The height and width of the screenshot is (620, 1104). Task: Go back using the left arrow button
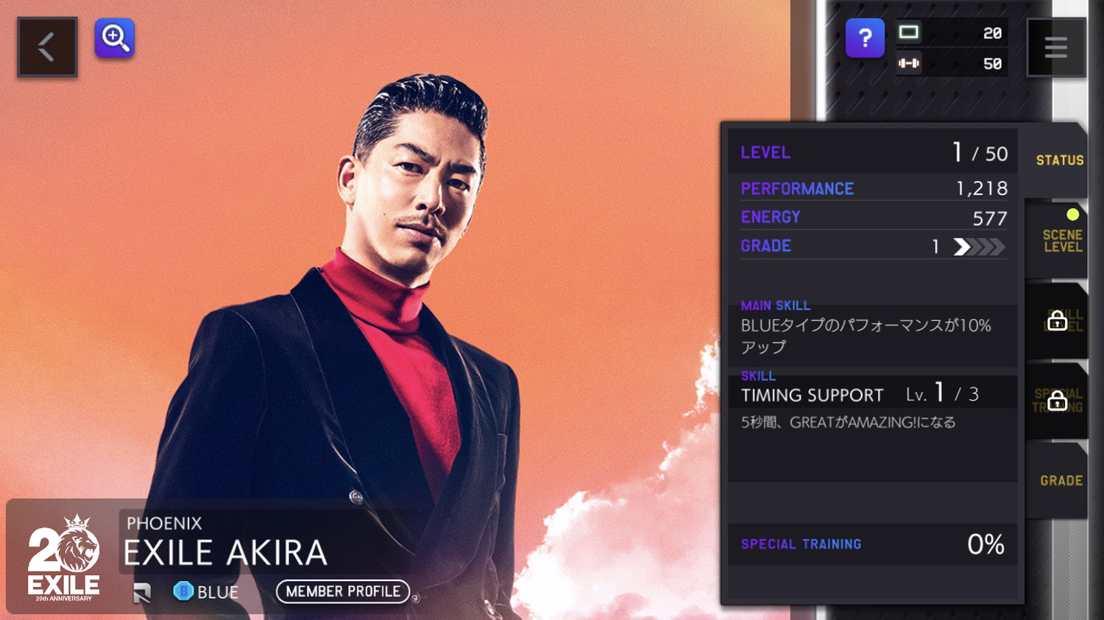tap(47, 47)
